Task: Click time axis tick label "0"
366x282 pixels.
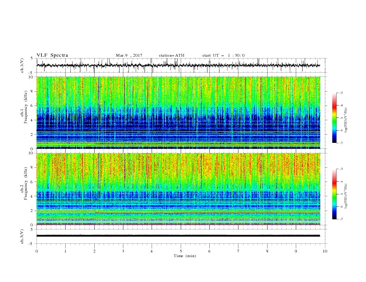Action: point(37,251)
